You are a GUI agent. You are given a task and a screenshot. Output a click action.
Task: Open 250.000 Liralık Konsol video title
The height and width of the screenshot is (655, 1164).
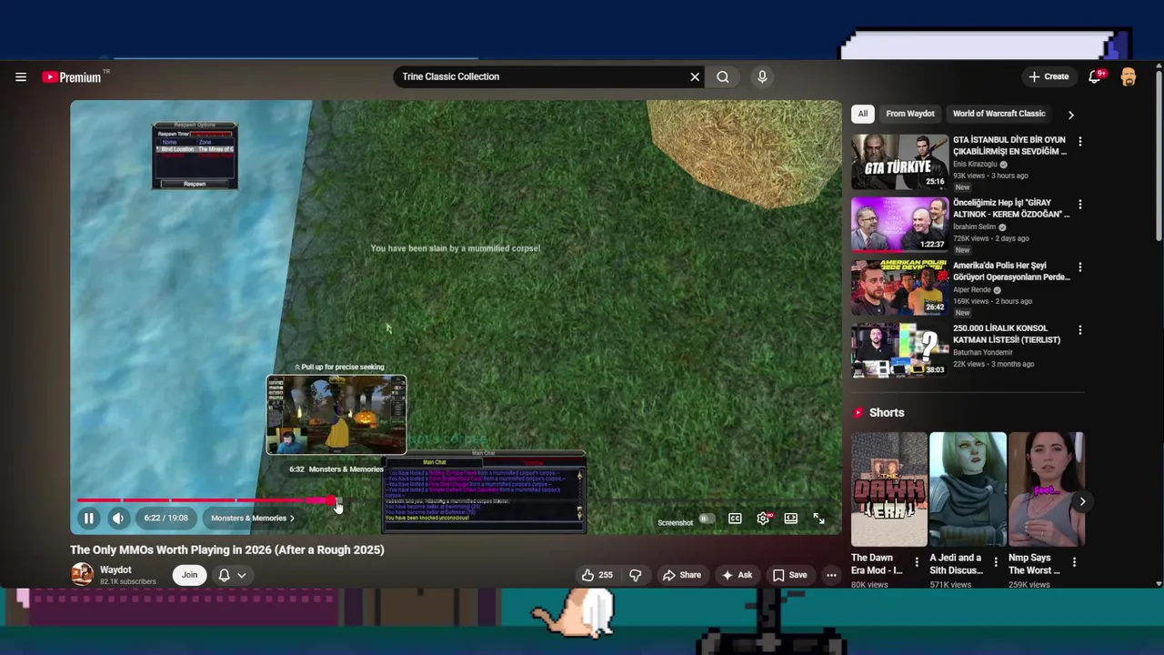(x=1007, y=334)
